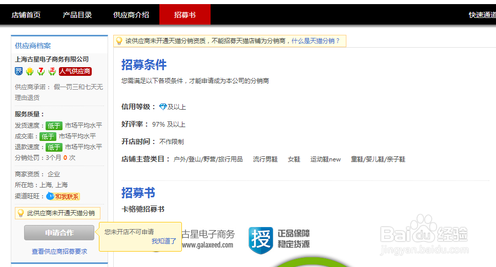Image resolution: width=496 pixels, height=267 pixels.
Task: Click the www.galaxeed.com banner text
Action: [208, 245]
